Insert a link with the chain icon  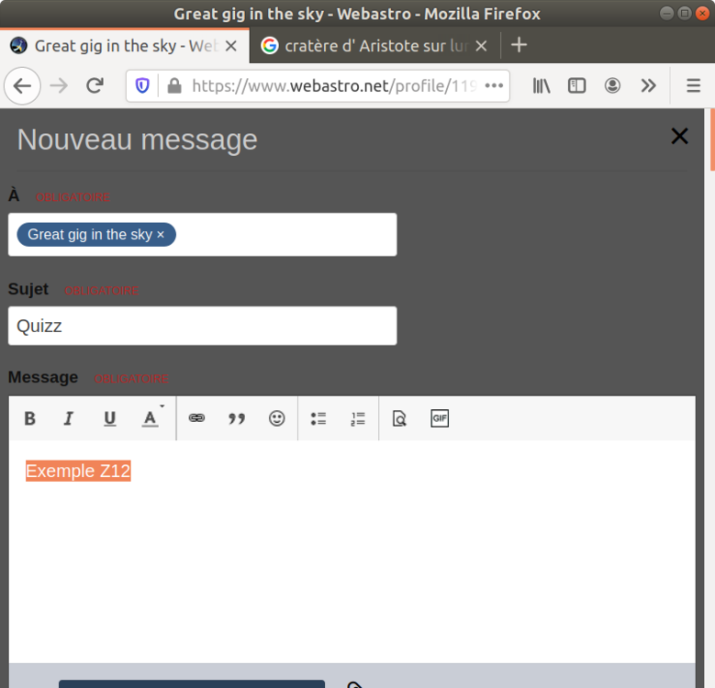(x=196, y=417)
